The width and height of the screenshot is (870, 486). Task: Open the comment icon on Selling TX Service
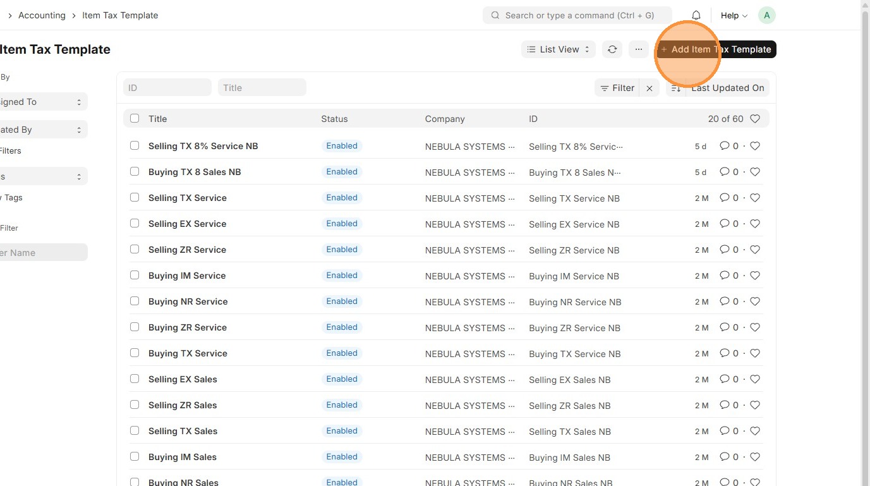click(x=725, y=198)
